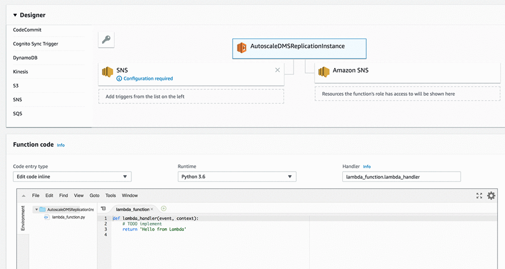Click the configuration required info icon
Image resolution: width=505 pixels, height=269 pixels.
coord(119,79)
